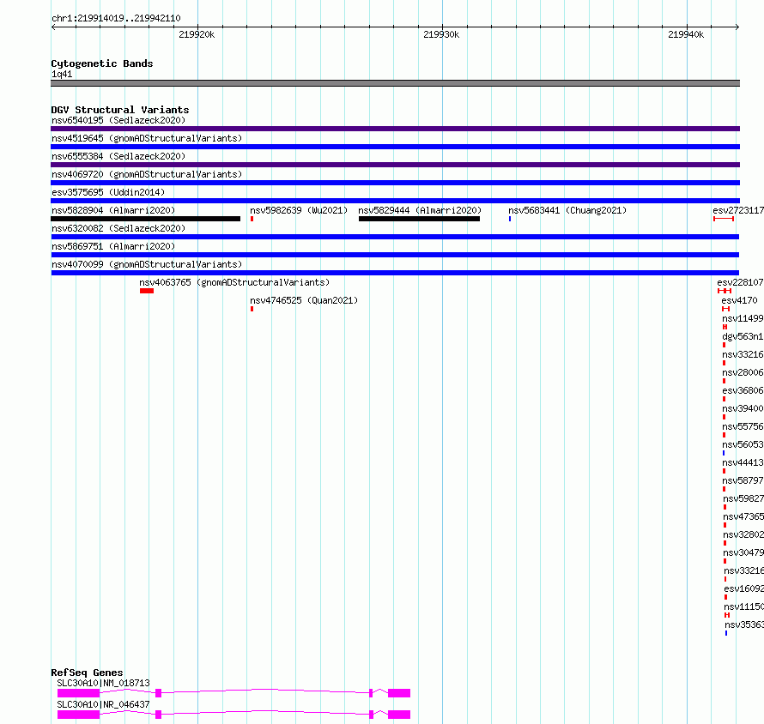Click the blue nsv5683441 variant tick mark
This screenshot has height=724, width=764.
[510, 219]
